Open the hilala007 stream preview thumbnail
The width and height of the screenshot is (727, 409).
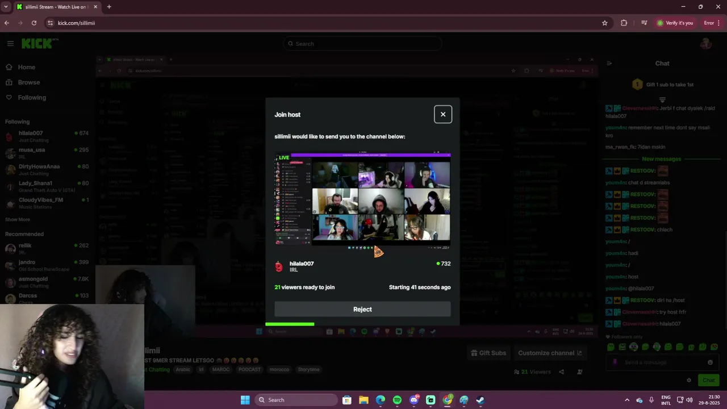(362, 199)
